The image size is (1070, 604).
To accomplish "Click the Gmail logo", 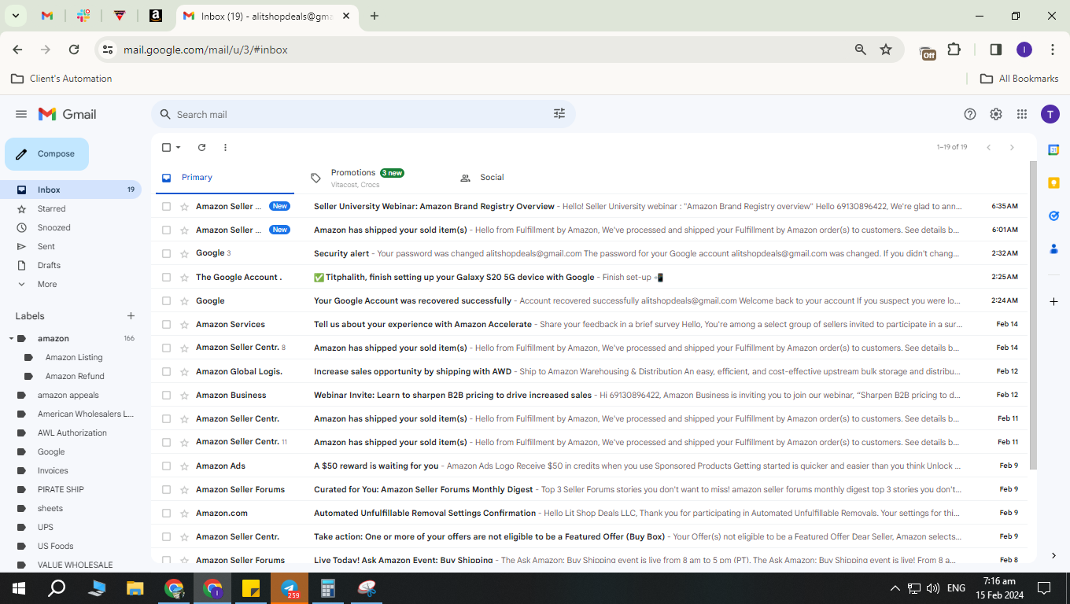I will click(68, 114).
